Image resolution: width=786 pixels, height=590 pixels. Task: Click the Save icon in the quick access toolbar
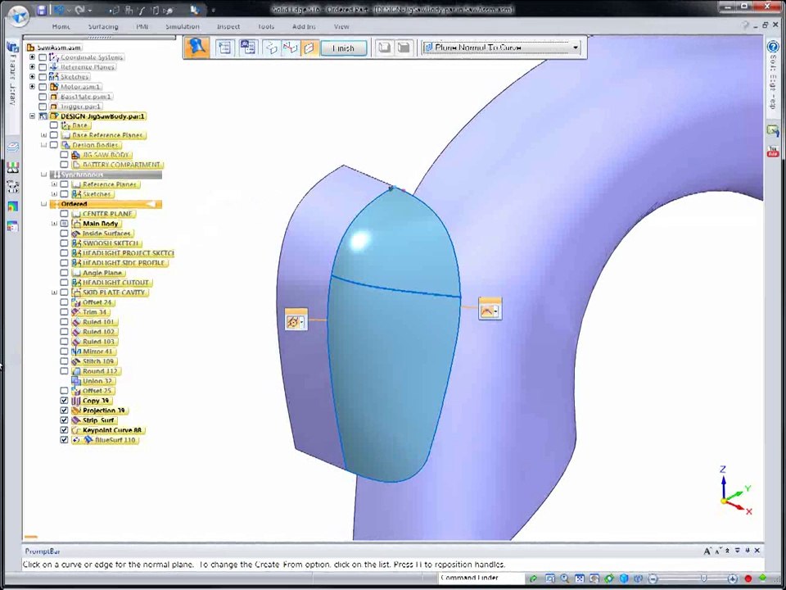tap(41, 10)
